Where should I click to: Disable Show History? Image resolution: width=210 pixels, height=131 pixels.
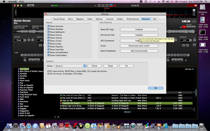(x=48, y=38)
